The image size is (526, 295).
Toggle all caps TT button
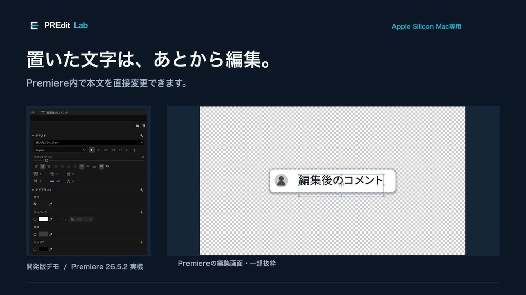click(106, 150)
